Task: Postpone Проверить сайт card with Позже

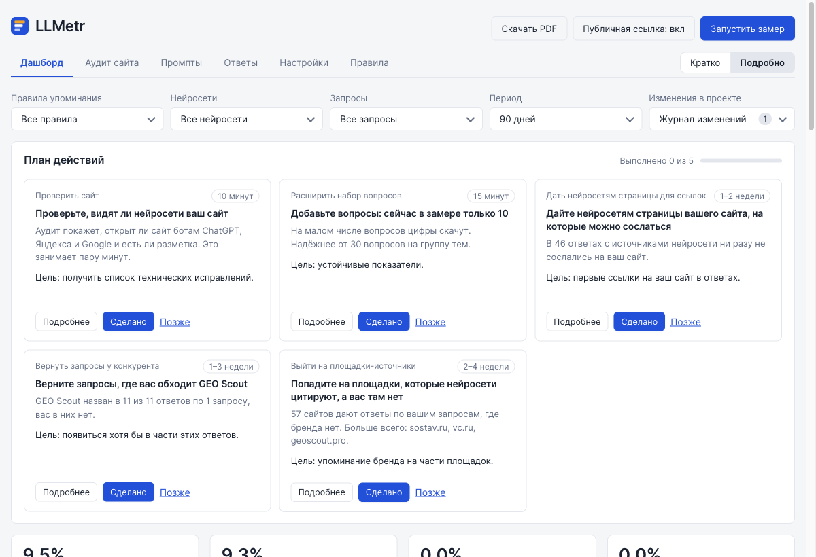Action: [175, 322]
